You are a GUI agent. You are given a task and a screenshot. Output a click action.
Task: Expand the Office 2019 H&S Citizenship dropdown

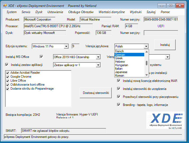[98, 57]
